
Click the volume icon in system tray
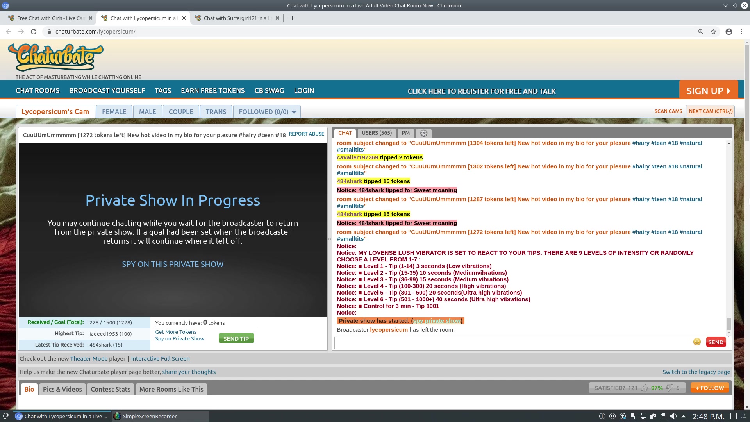673,416
